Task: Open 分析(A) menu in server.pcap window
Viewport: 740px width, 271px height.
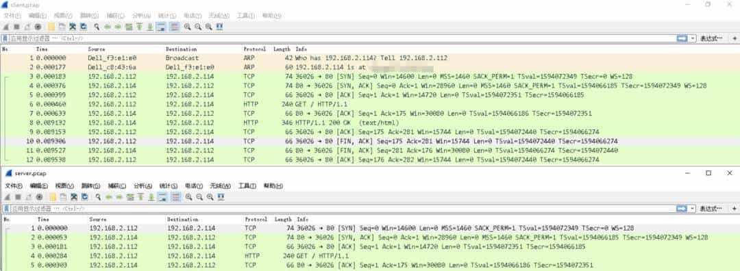Action: click(x=143, y=186)
